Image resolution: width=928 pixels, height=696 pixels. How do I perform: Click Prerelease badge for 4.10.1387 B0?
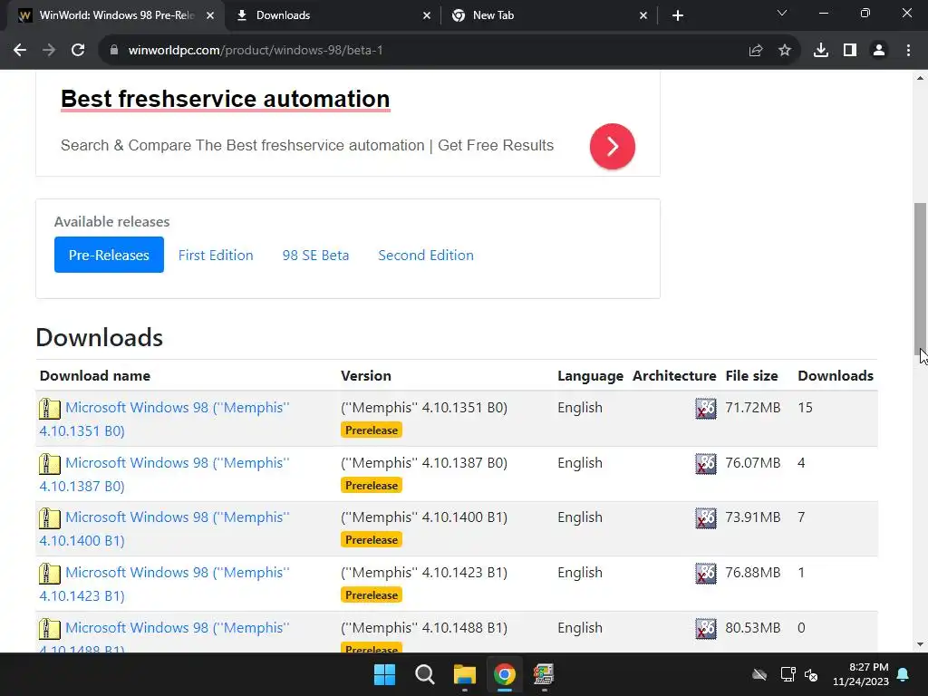[372, 486]
